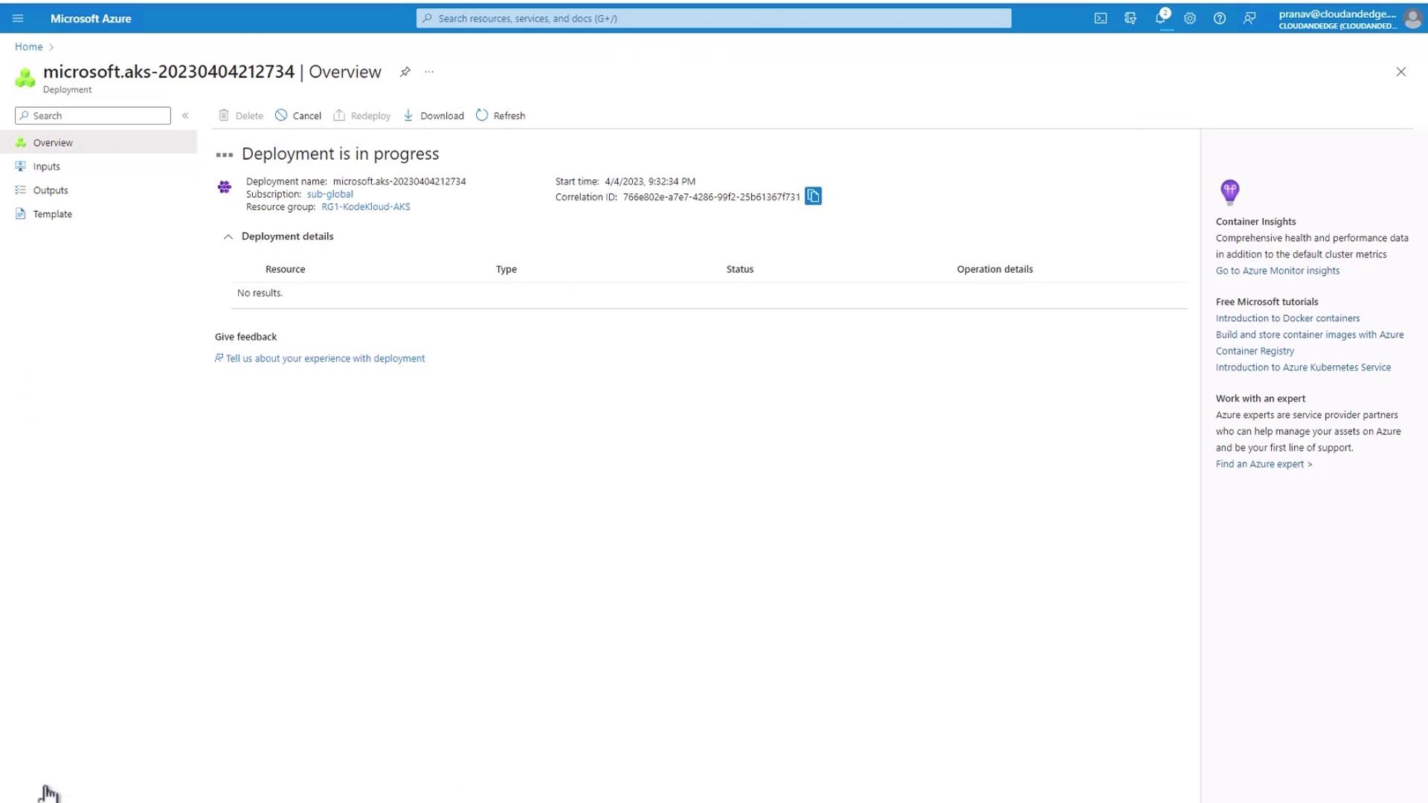1428x803 pixels.
Task: Click the top-bar Feedback icon
Action: point(1249,19)
